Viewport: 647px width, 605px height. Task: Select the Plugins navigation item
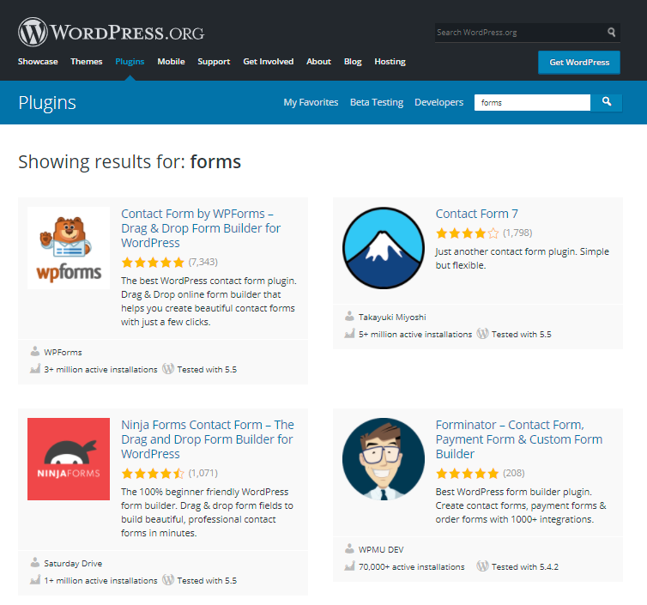(x=130, y=62)
